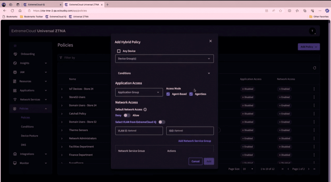Click the browser home button
Viewport: 331px width, 182px height.
[20, 11]
